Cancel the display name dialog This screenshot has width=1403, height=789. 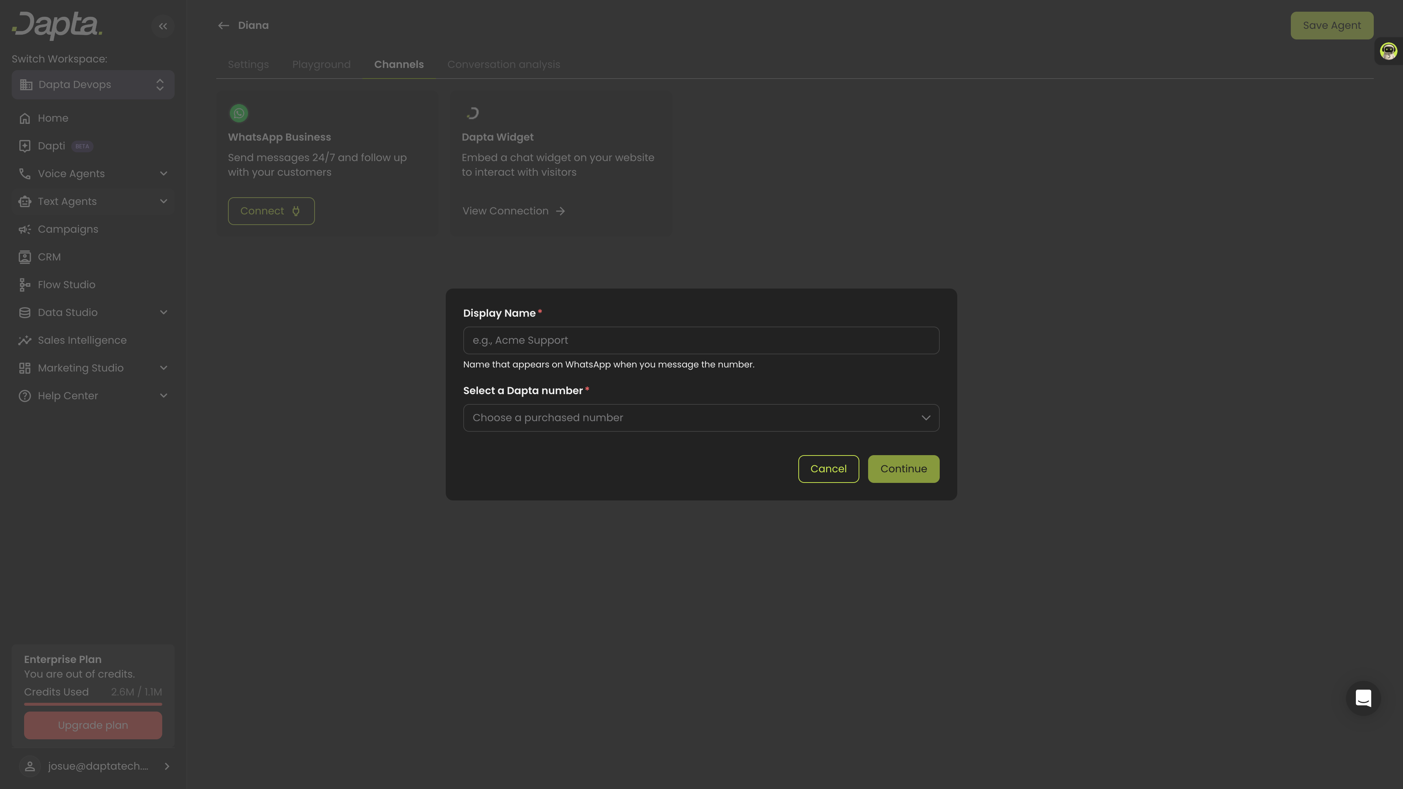coord(828,469)
